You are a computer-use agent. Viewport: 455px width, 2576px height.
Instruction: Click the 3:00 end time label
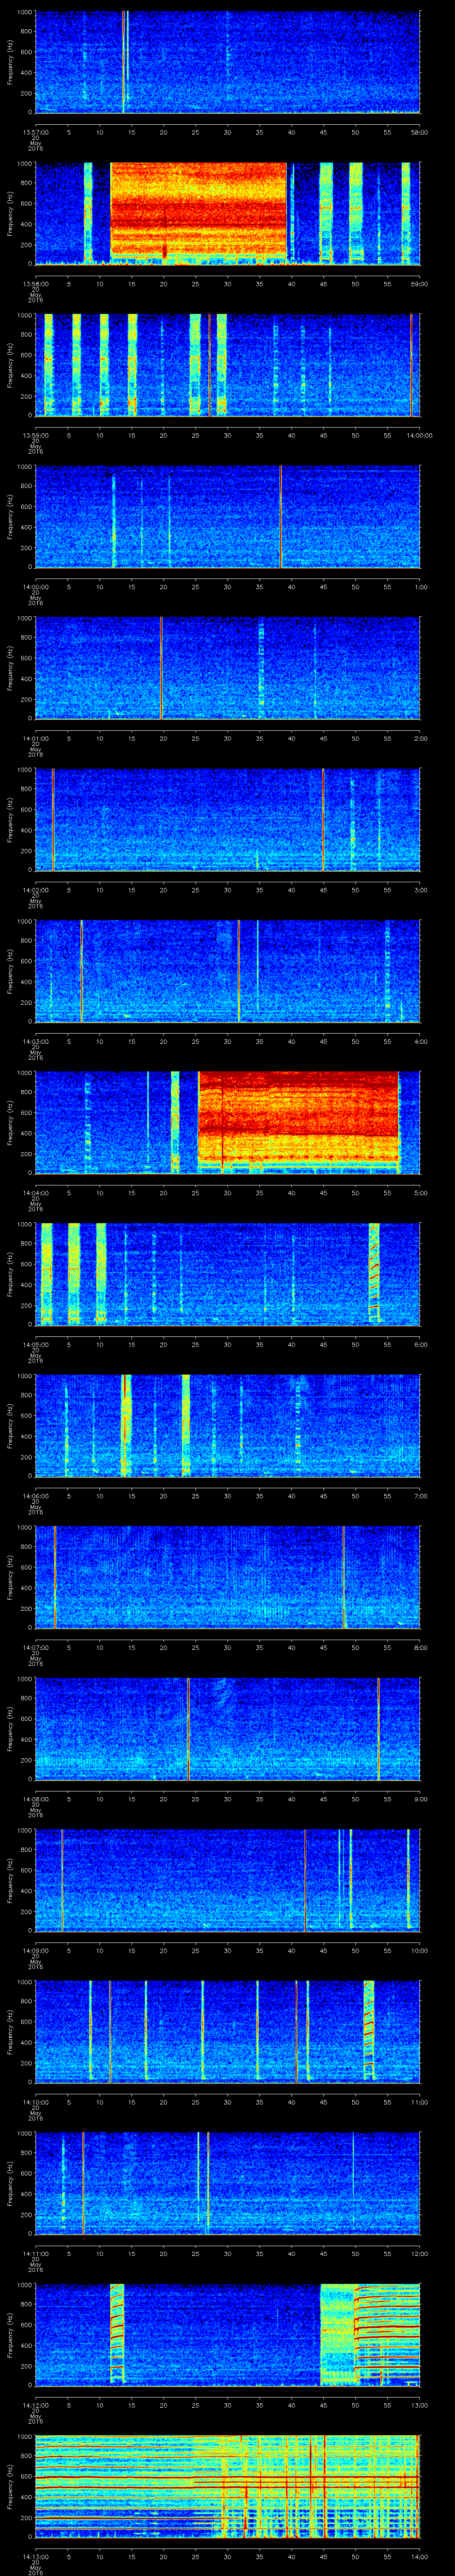421,890
